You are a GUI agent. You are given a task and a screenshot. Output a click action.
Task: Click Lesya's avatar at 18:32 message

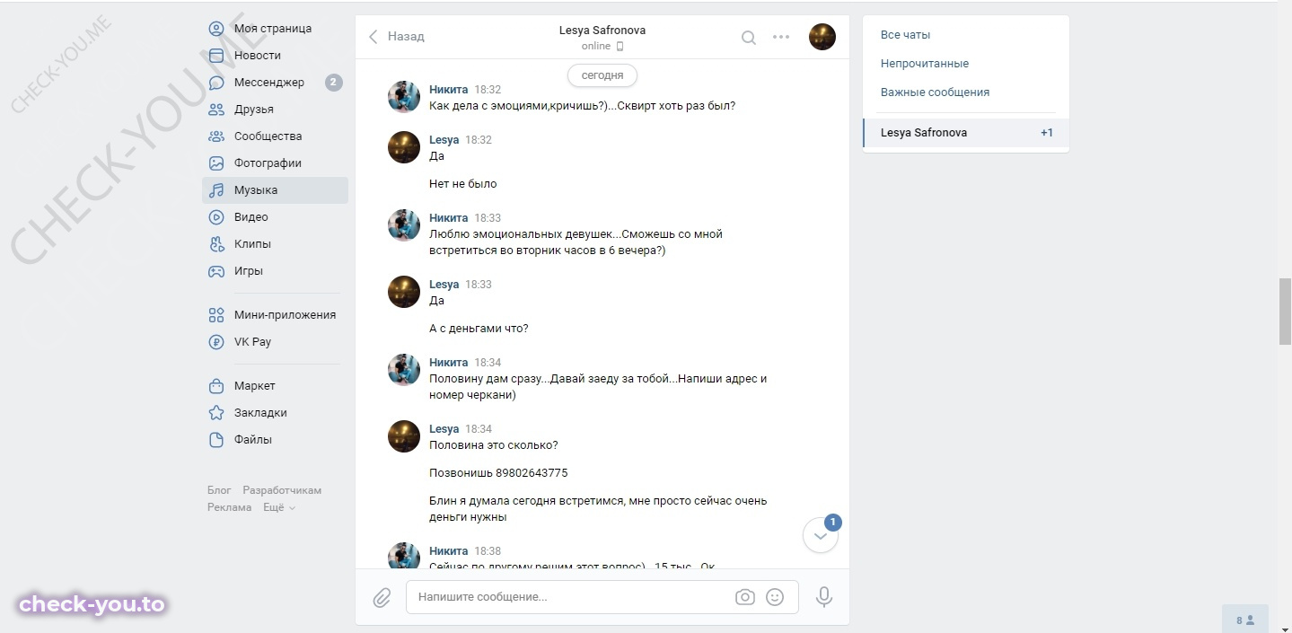click(x=404, y=147)
